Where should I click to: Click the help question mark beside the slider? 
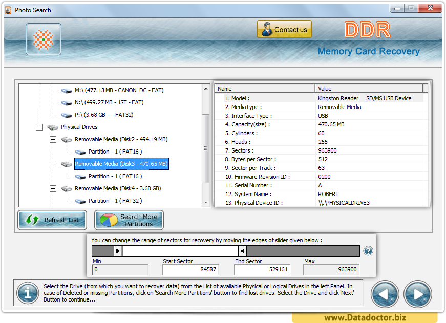(x=368, y=251)
